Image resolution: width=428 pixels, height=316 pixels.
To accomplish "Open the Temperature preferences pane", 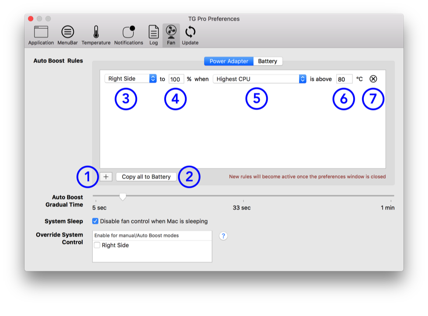I will (x=96, y=35).
